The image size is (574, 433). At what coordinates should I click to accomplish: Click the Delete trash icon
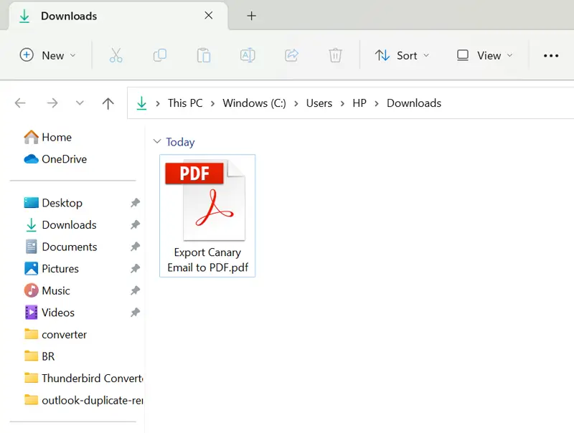click(x=335, y=55)
